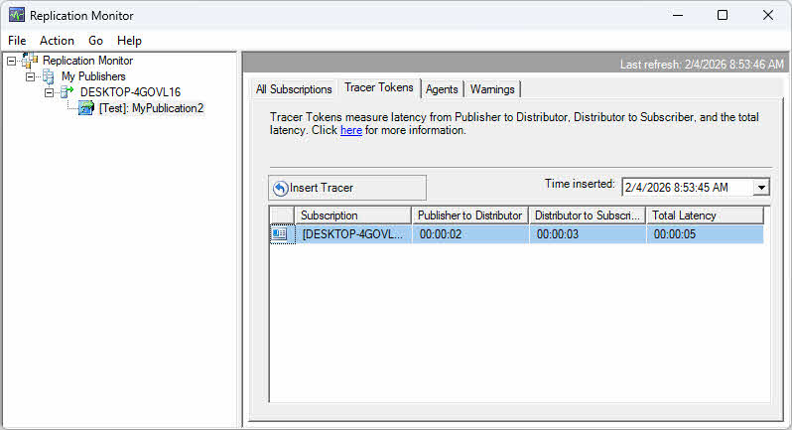
Task: Open the Go menu
Action: point(95,41)
